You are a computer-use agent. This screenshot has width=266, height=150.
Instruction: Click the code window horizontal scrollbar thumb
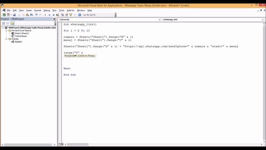pyautogui.click(x=78, y=145)
